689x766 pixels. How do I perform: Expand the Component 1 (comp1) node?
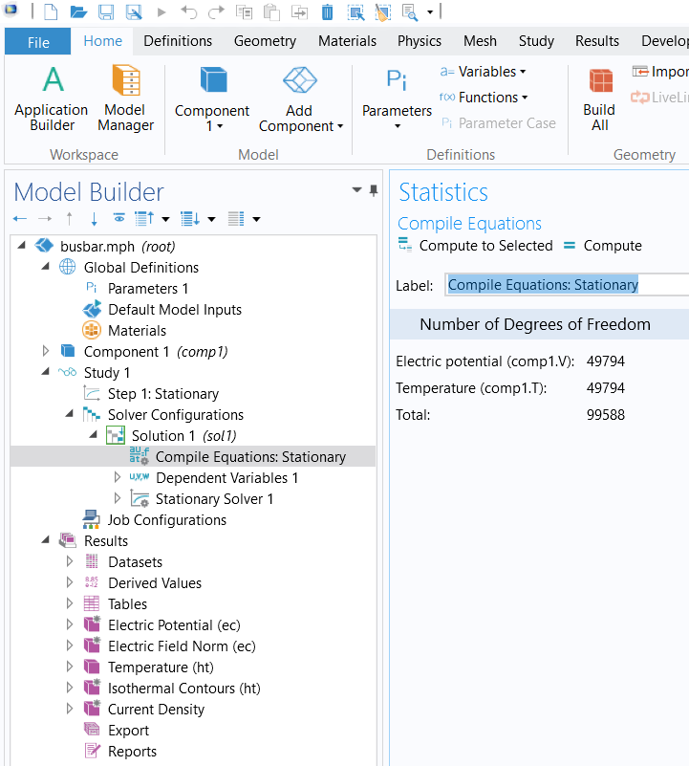tap(45, 352)
